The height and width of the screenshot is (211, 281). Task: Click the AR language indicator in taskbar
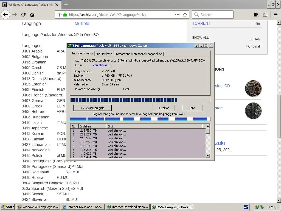(x=246, y=207)
